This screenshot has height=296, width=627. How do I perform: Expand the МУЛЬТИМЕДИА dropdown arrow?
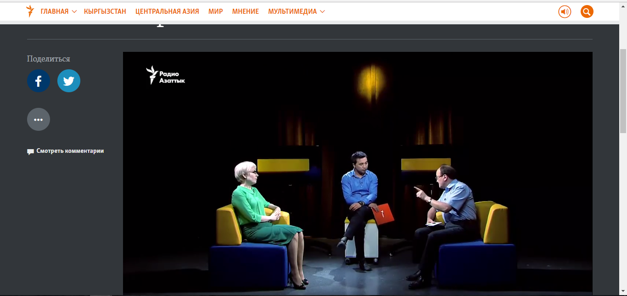pyautogui.click(x=322, y=11)
